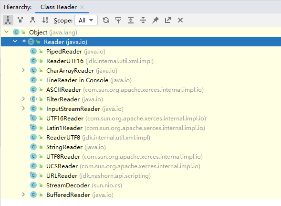The height and width of the screenshot is (206, 281).
Task: Select CharArrayReader class row
Action: coord(141,71)
